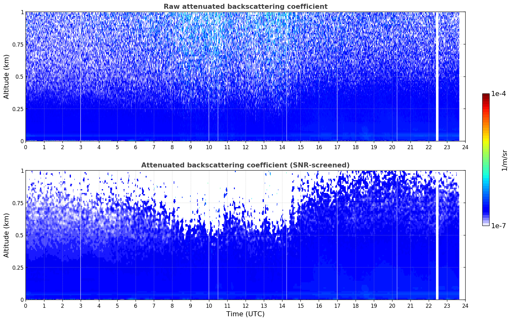
Task: Click hour 6 tick label under bottom plot
Action: pyautogui.click(x=136, y=306)
